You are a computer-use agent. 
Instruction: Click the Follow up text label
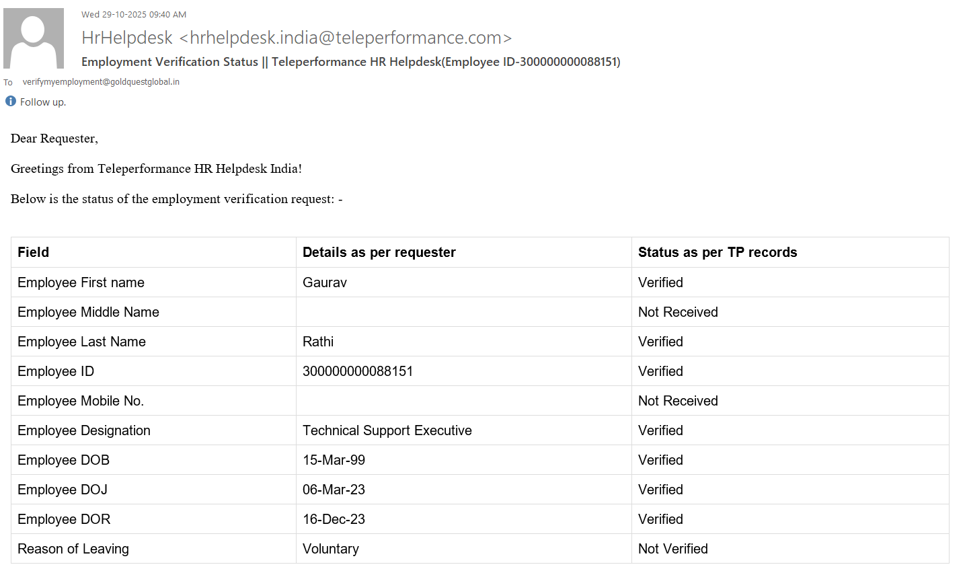point(43,102)
